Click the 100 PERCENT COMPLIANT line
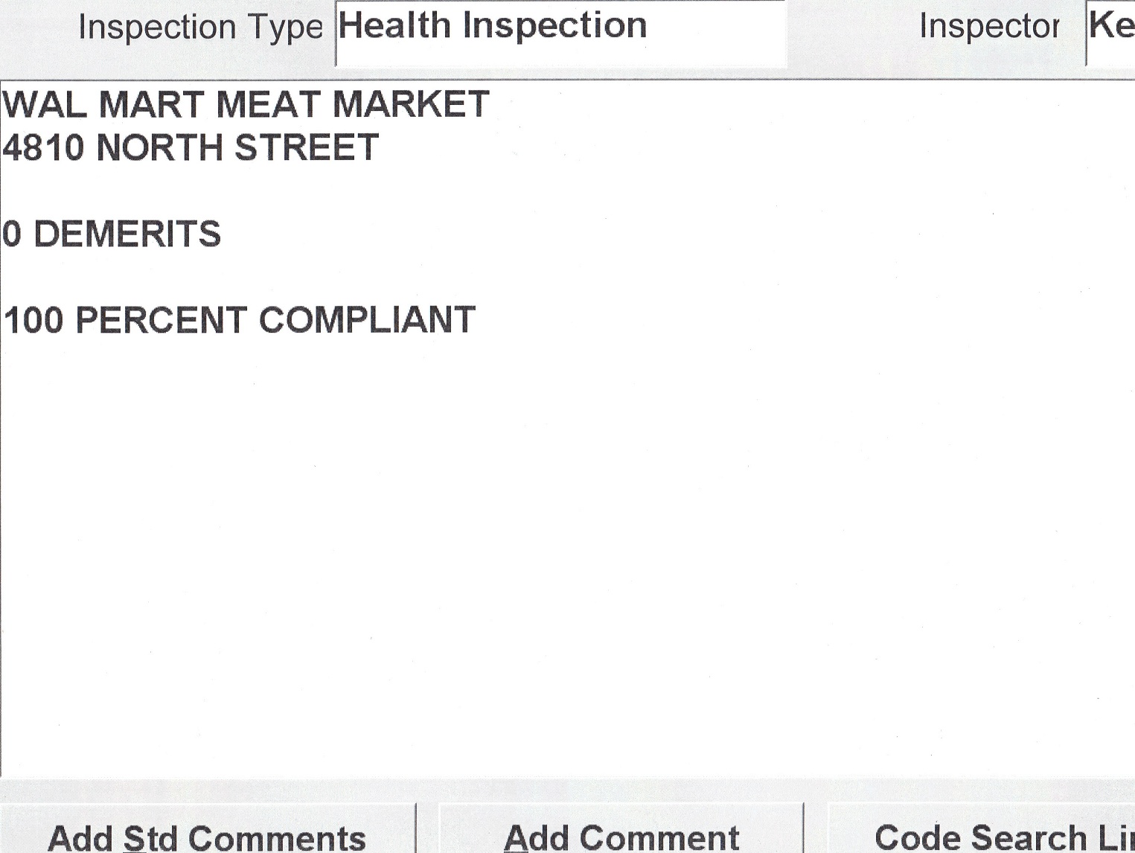 click(239, 321)
